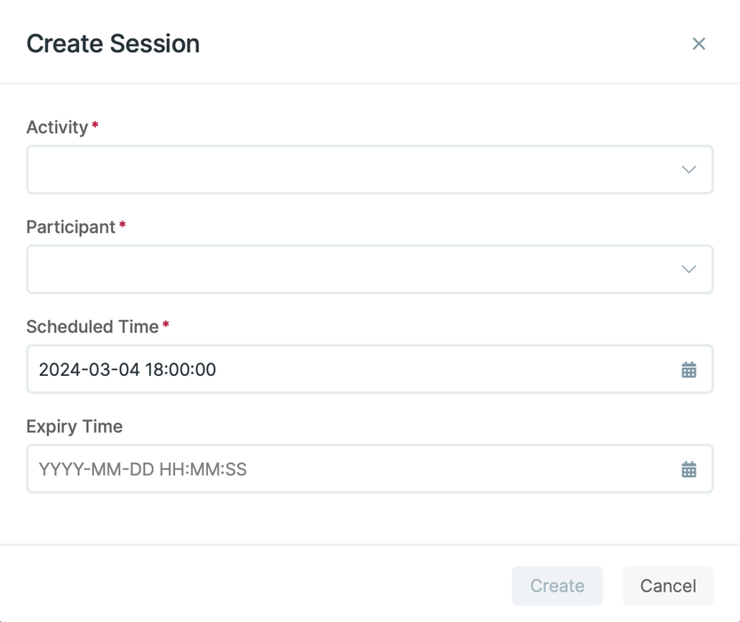Open the Participant dropdown
Screen dimensions: 740x622
click(370, 268)
